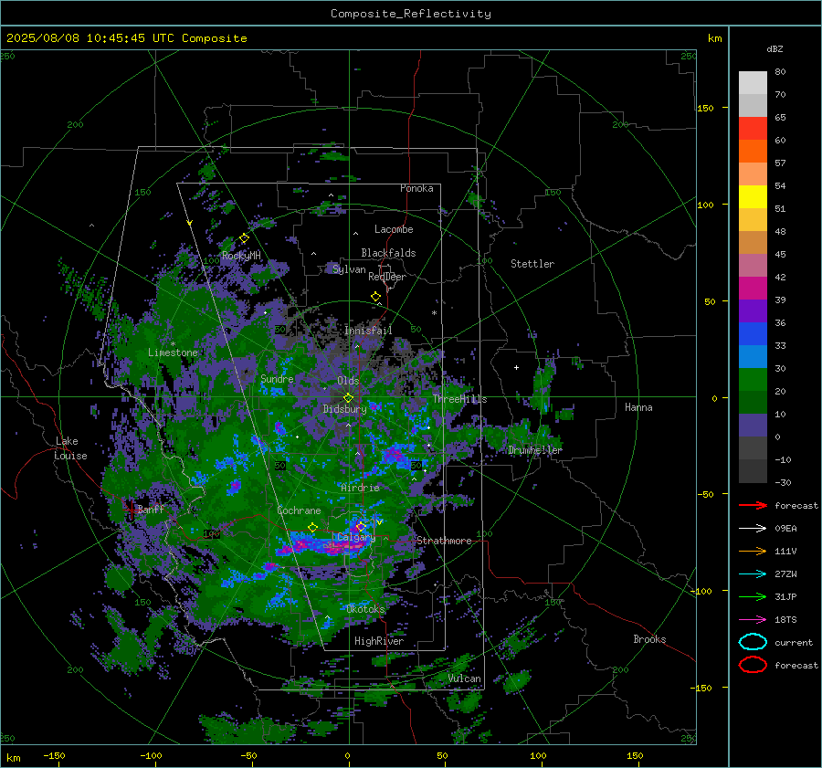The width and height of the screenshot is (822, 768).
Task: Select the 80 dBZ color swatch
Action: (753, 82)
